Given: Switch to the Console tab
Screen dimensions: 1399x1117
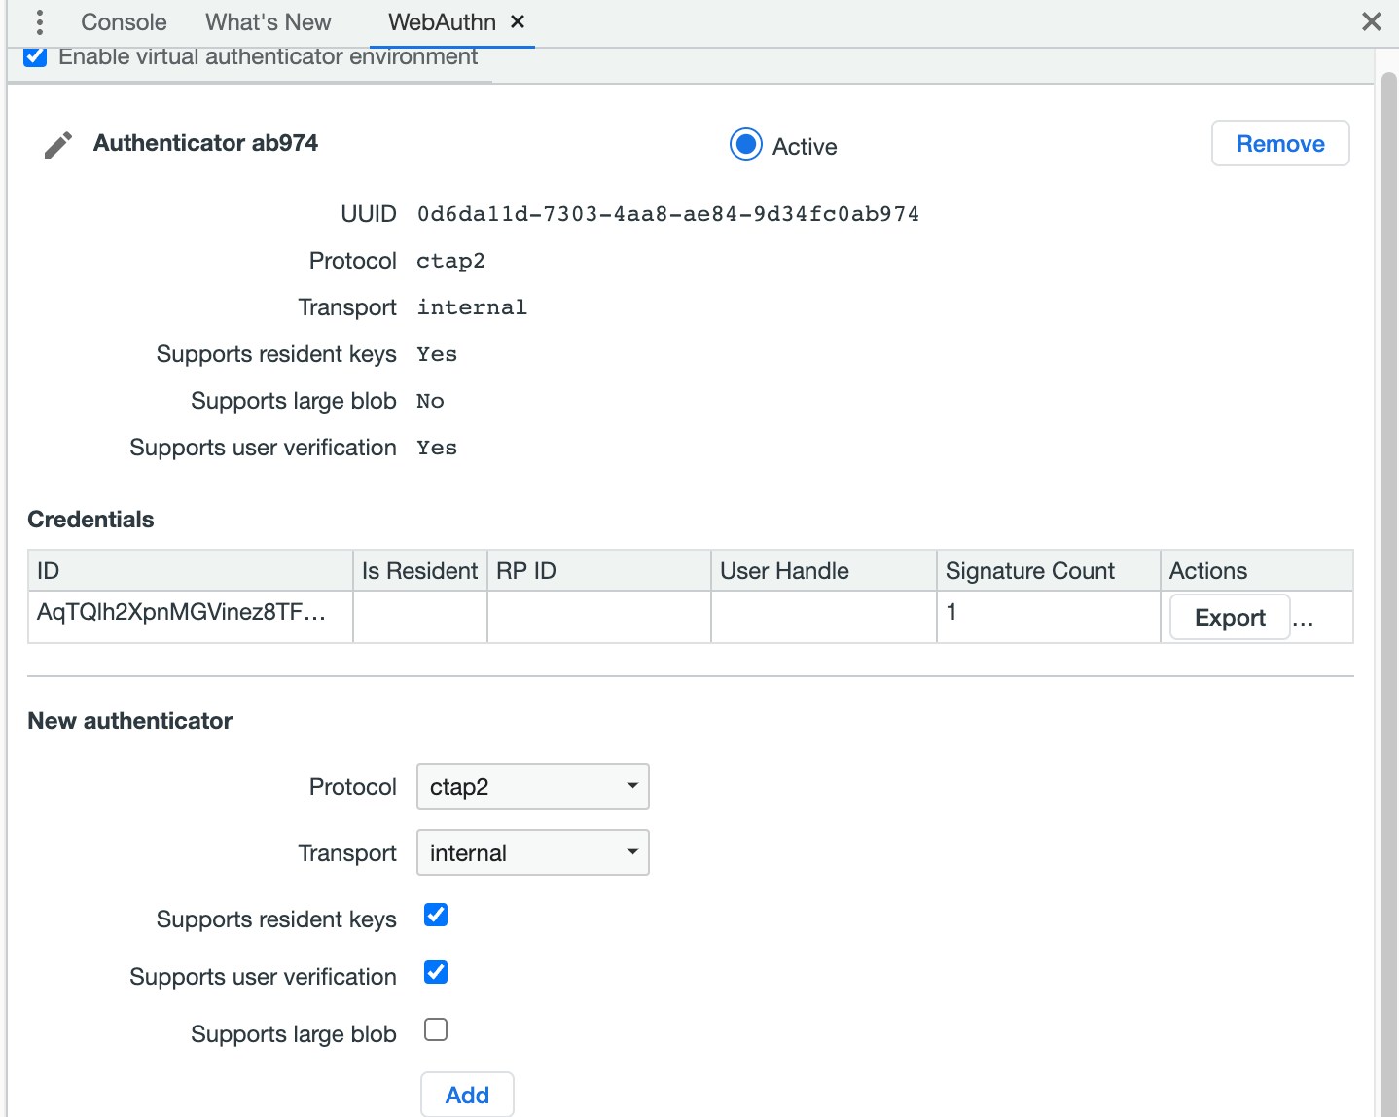Looking at the screenshot, I should [124, 22].
